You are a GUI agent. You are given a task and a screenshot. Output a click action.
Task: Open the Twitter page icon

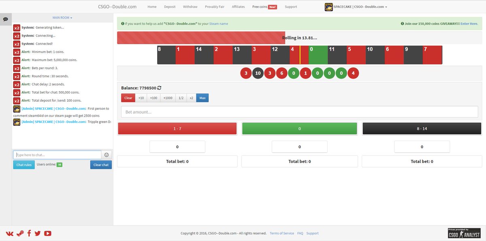tap(38, 233)
